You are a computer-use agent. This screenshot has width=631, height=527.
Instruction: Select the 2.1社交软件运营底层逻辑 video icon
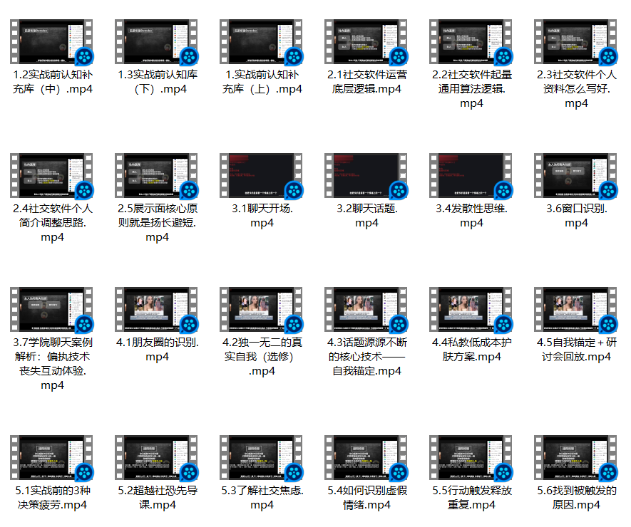(366, 41)
